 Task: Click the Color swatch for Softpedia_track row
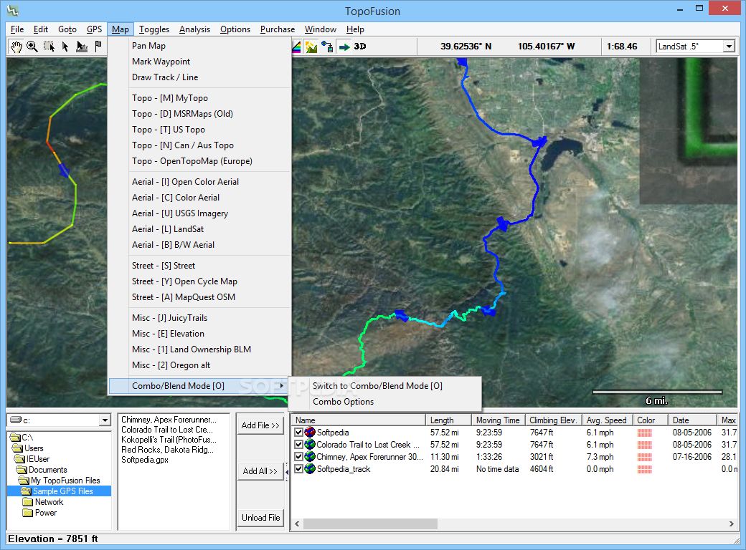coord(645,469)
